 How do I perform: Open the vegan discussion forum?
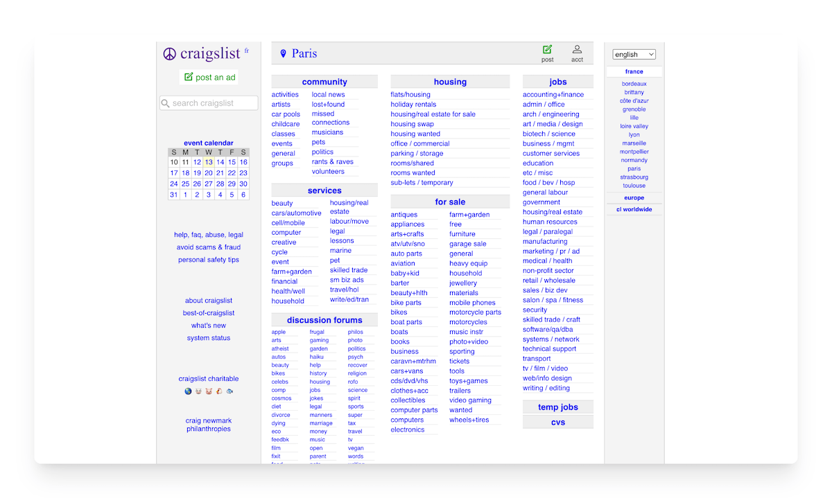click(356, 449)
